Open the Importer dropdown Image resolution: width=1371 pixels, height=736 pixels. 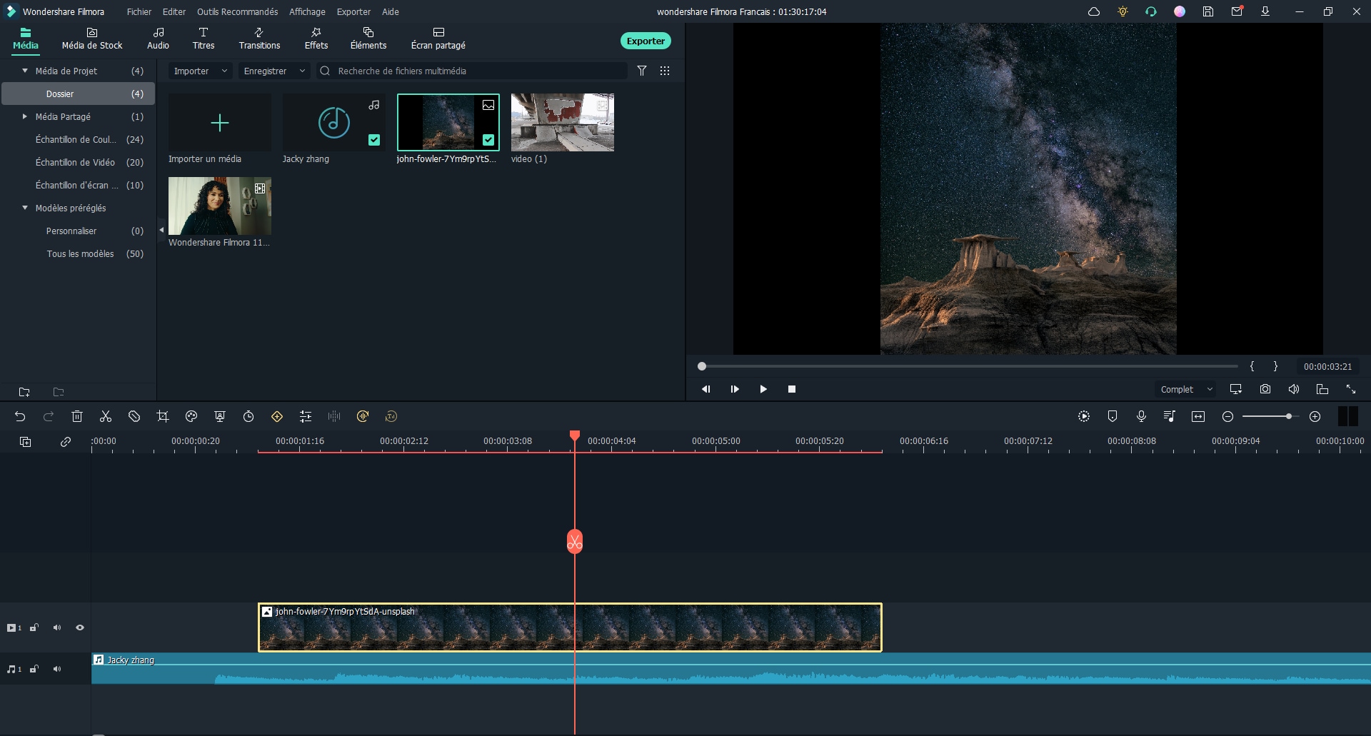coord(201,71)
